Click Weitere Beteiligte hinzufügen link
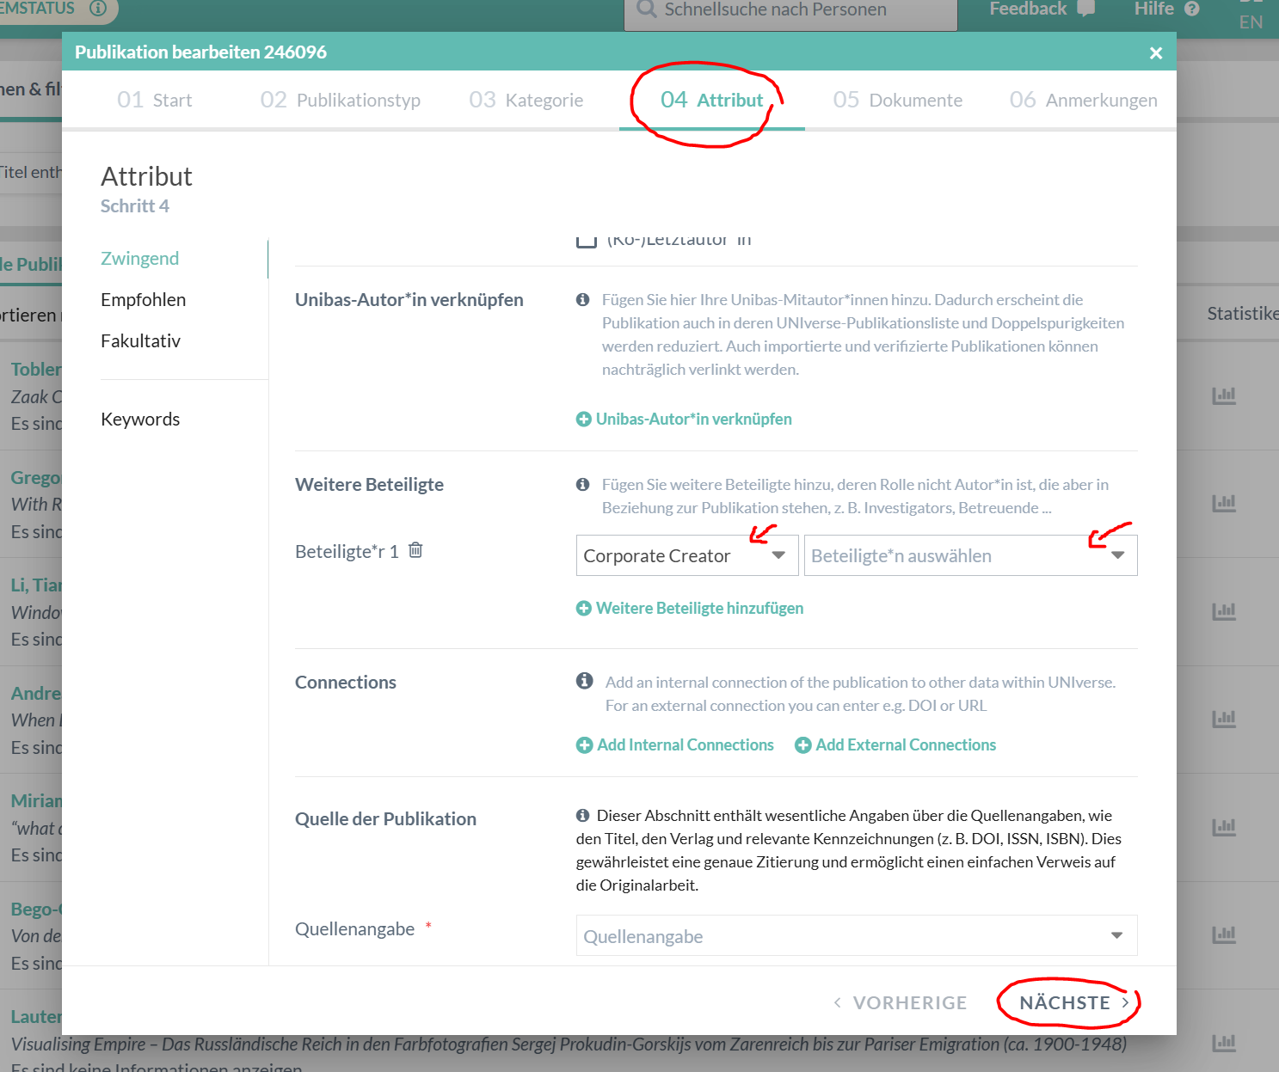This screenshot has width=1279, height=1072. coord(698,608)
